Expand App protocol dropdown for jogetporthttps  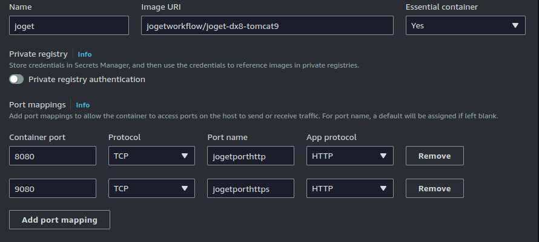coord(349,188)
